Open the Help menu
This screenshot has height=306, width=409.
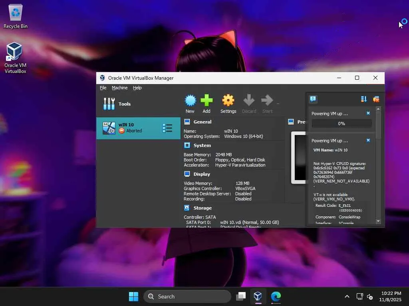[137, 88]
